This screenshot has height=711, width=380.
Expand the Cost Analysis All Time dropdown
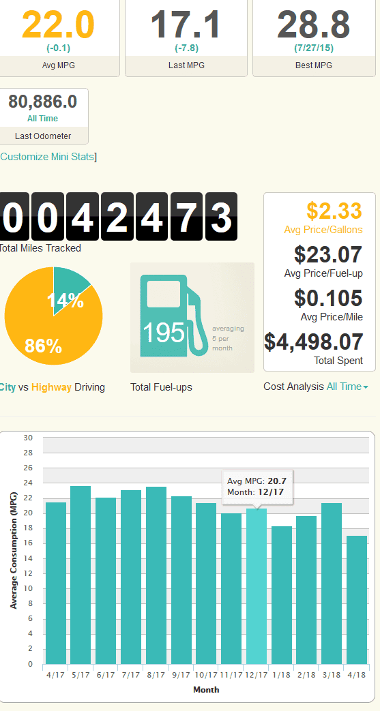pyautogui.click(x=347, y=387)
